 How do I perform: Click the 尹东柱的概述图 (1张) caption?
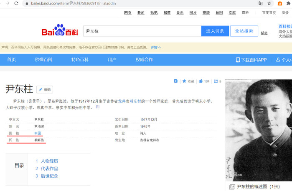coord(258,186)
